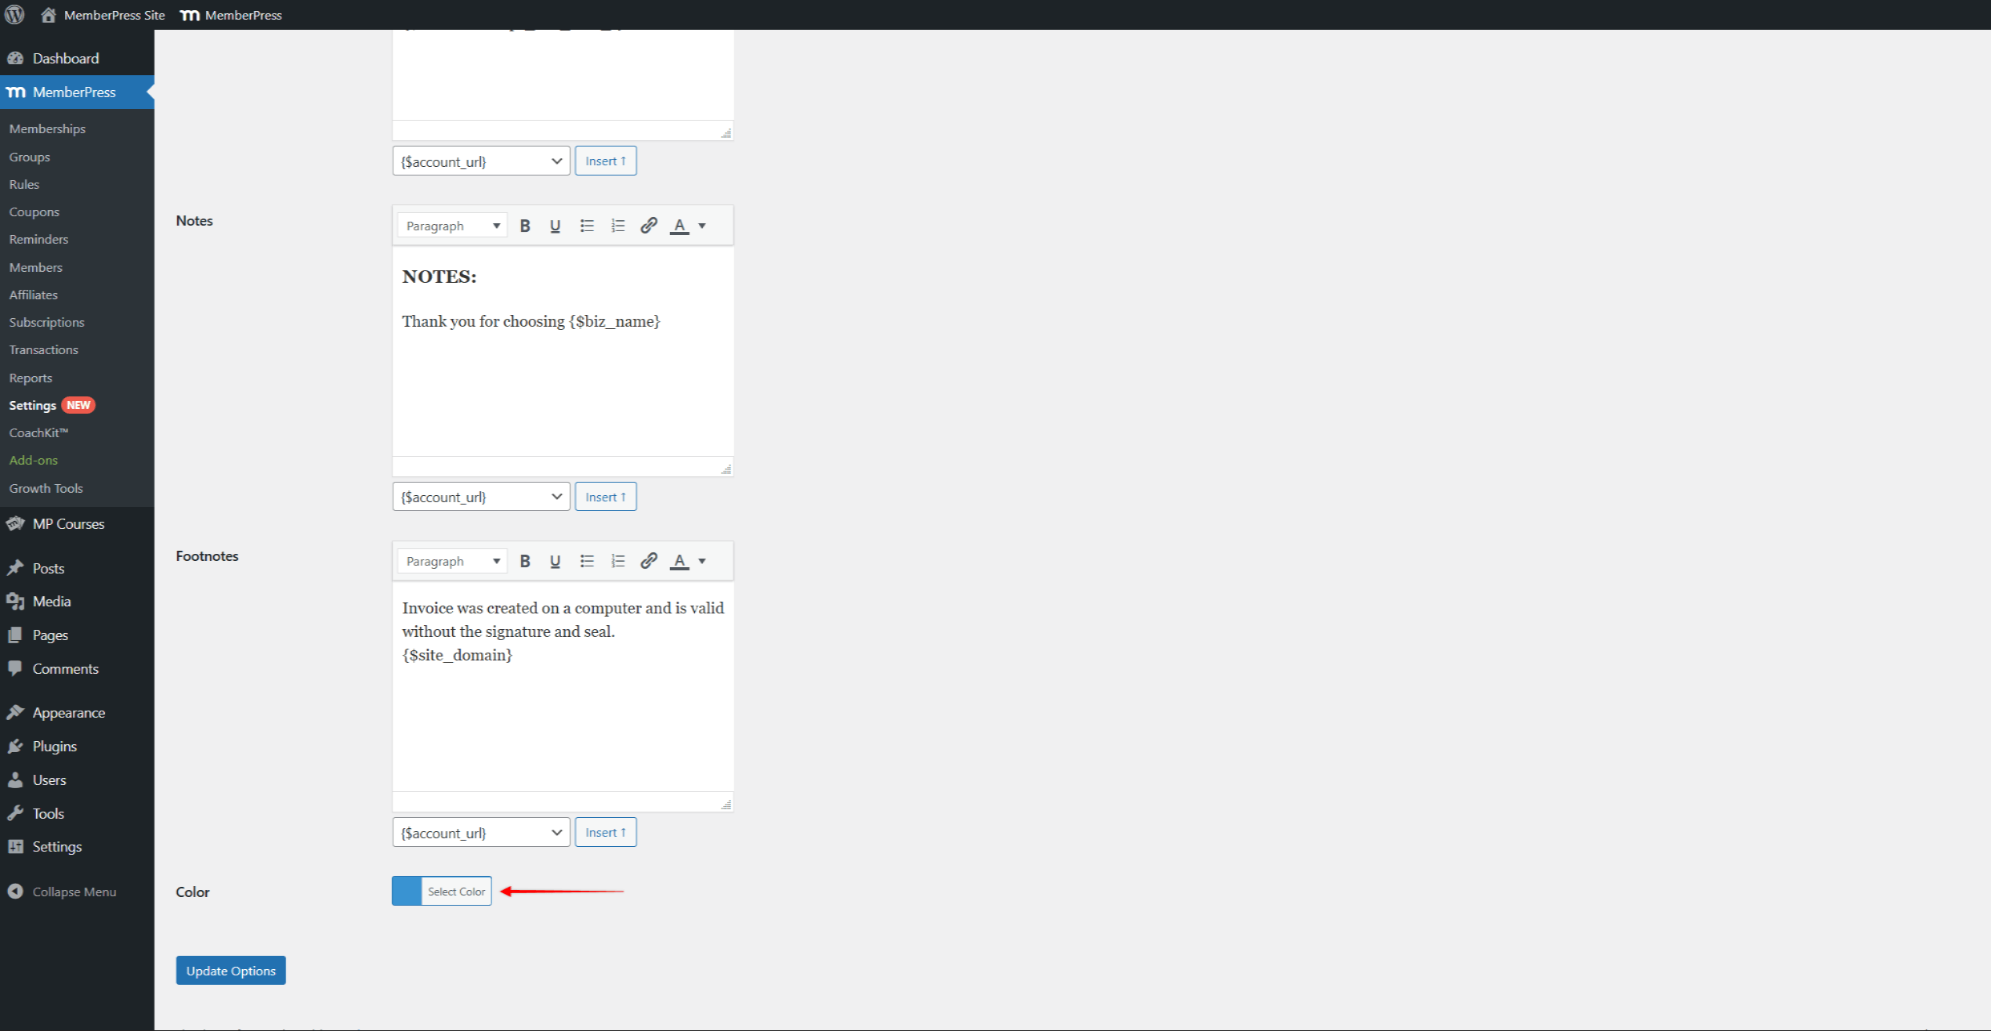The image size is (1991, 1031).
Task: Click text color icon in Notes toolbar
Action: 679,226
